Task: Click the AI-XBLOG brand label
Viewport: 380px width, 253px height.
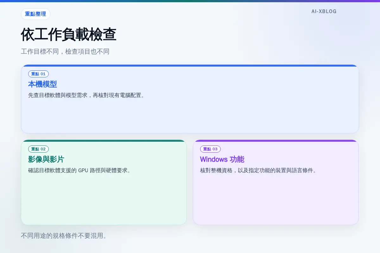Action: 324,11
